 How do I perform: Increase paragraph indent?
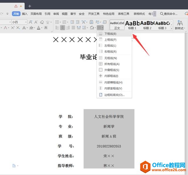pos(78,22)
